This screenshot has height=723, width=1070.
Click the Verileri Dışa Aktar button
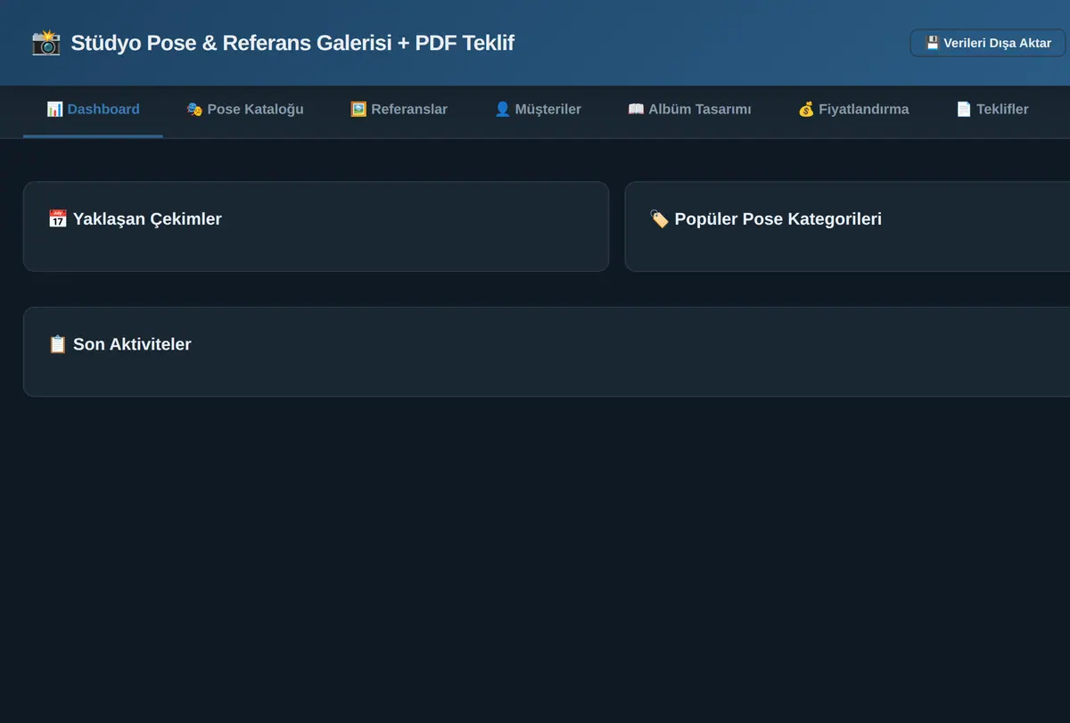pyautogui.click(x=988, y=43)
